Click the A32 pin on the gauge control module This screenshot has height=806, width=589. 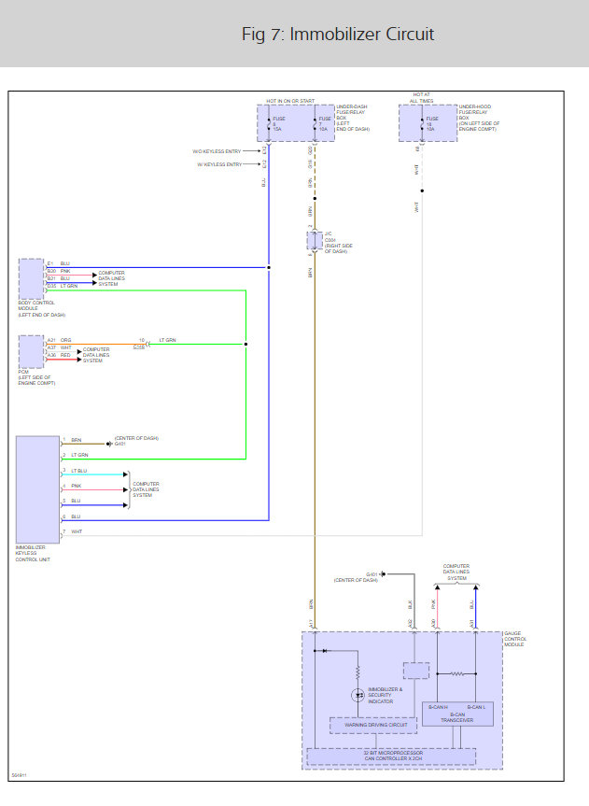click(410, 624)
